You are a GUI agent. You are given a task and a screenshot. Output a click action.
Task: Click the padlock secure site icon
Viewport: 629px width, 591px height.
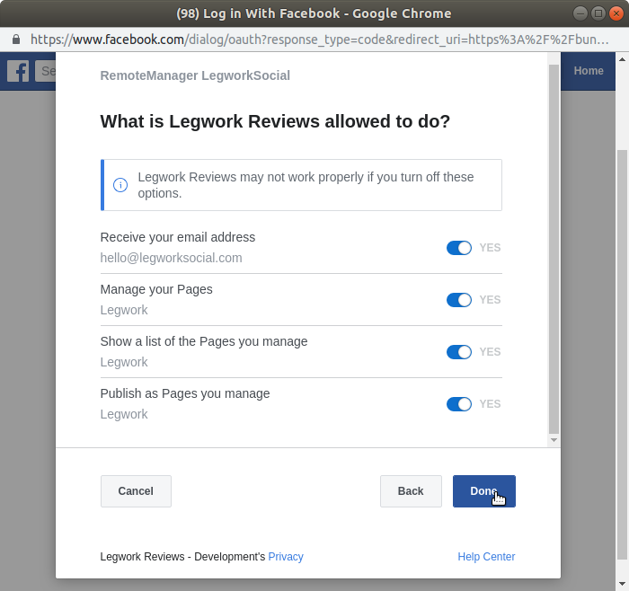pos(15,40)
